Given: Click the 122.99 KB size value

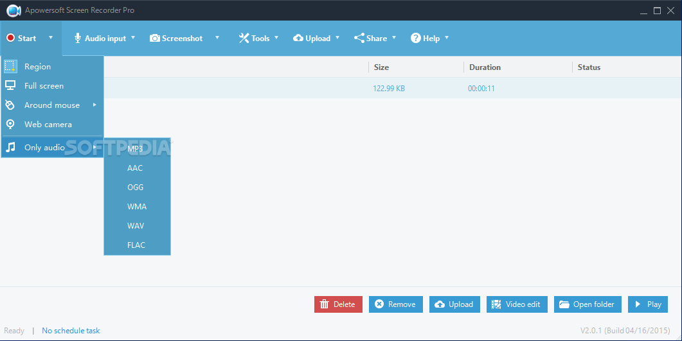Looking at the screenshot, I should tap(389, 88).
